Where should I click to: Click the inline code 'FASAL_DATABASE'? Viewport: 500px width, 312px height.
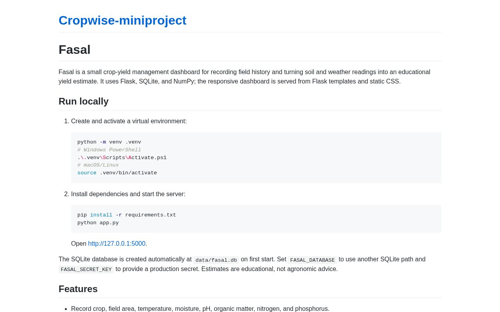pos(312,260)
